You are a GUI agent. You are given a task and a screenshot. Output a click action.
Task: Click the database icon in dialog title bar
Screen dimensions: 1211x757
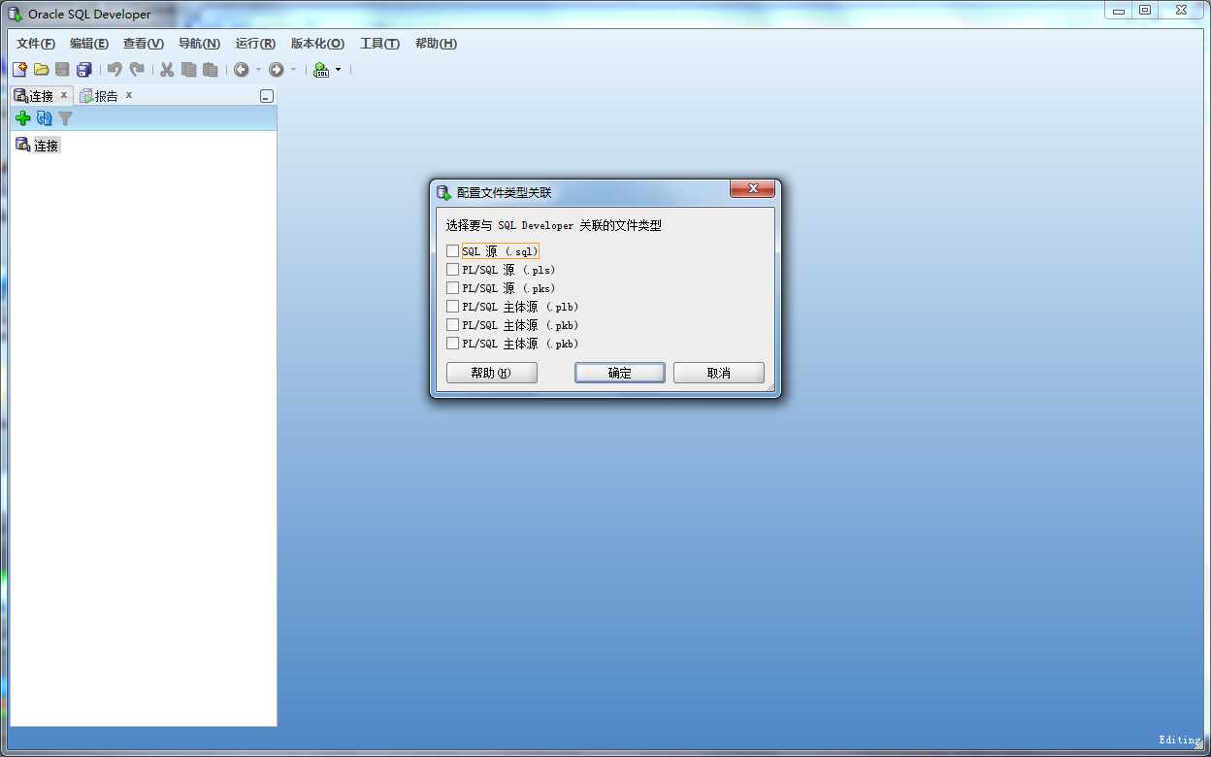tap(443, 192)
